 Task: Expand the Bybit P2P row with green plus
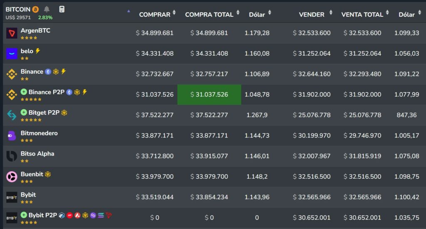(x=24, y=215)
